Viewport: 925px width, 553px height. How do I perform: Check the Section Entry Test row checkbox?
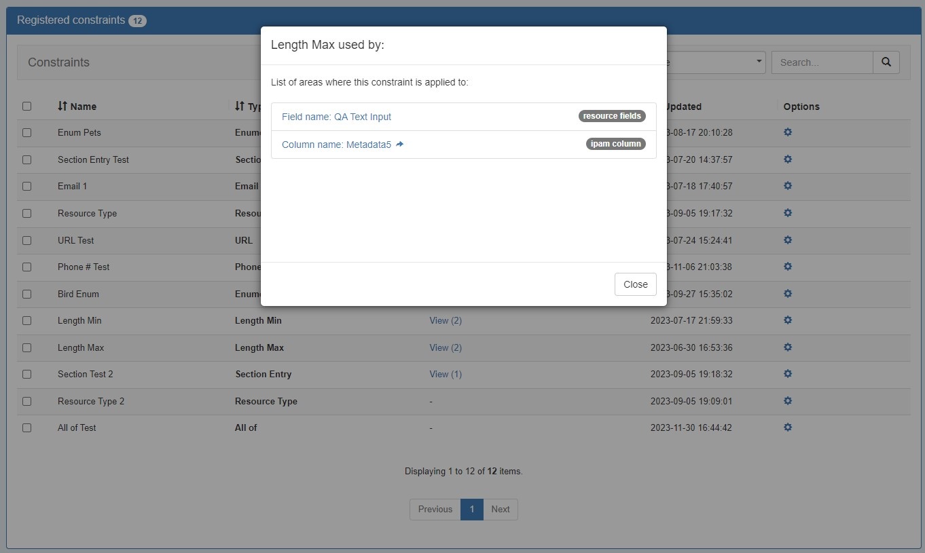[27, 159]
